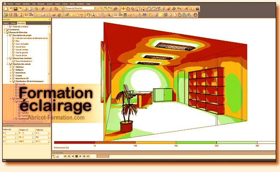Collapse the Bureau de Direction tree node
This screenshot has width=280, height=172.
click(4, 32)
